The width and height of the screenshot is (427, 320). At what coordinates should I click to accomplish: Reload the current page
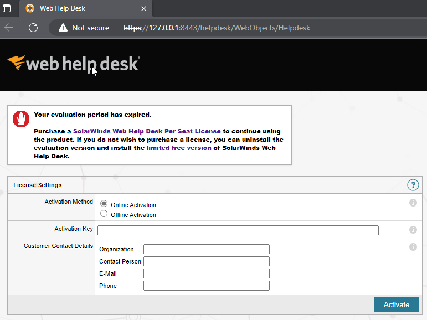(33, 28)
